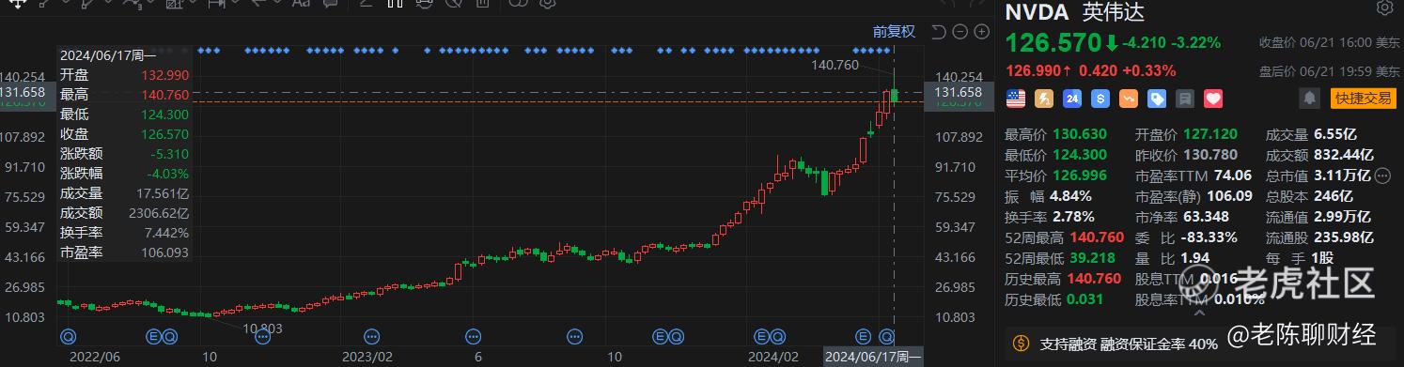Open the settings gear beside NVDA title
Viewport: 1404px width, 367px height.
[1384, 8]
